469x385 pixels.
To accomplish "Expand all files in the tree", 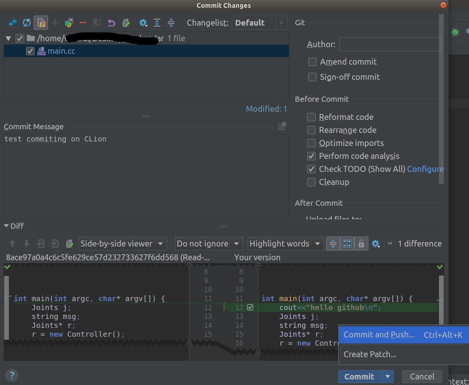I will (157, 23).
